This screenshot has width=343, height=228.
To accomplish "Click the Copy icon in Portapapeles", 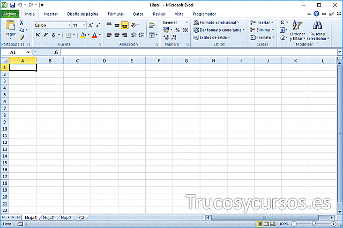I will (x=21, y=29).
